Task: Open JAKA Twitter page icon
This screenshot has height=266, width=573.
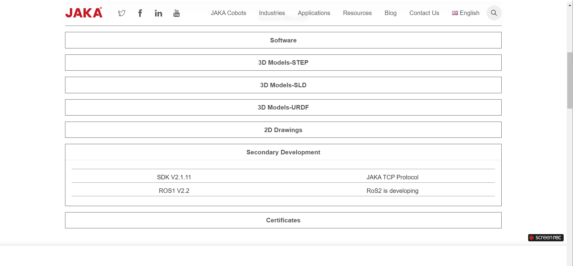Action: click(x=122, y=13)
